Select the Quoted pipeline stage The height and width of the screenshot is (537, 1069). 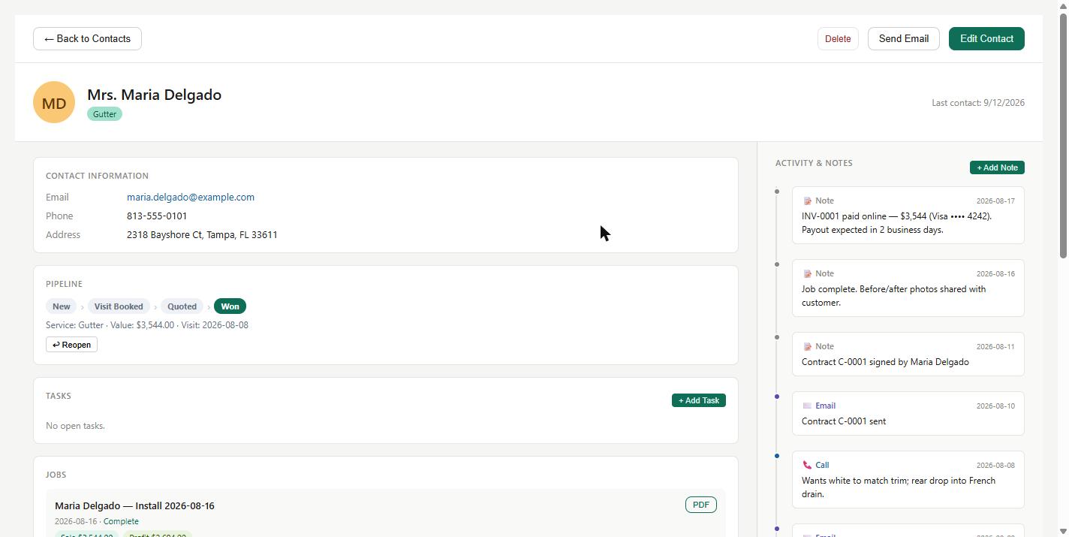point(182,306)
